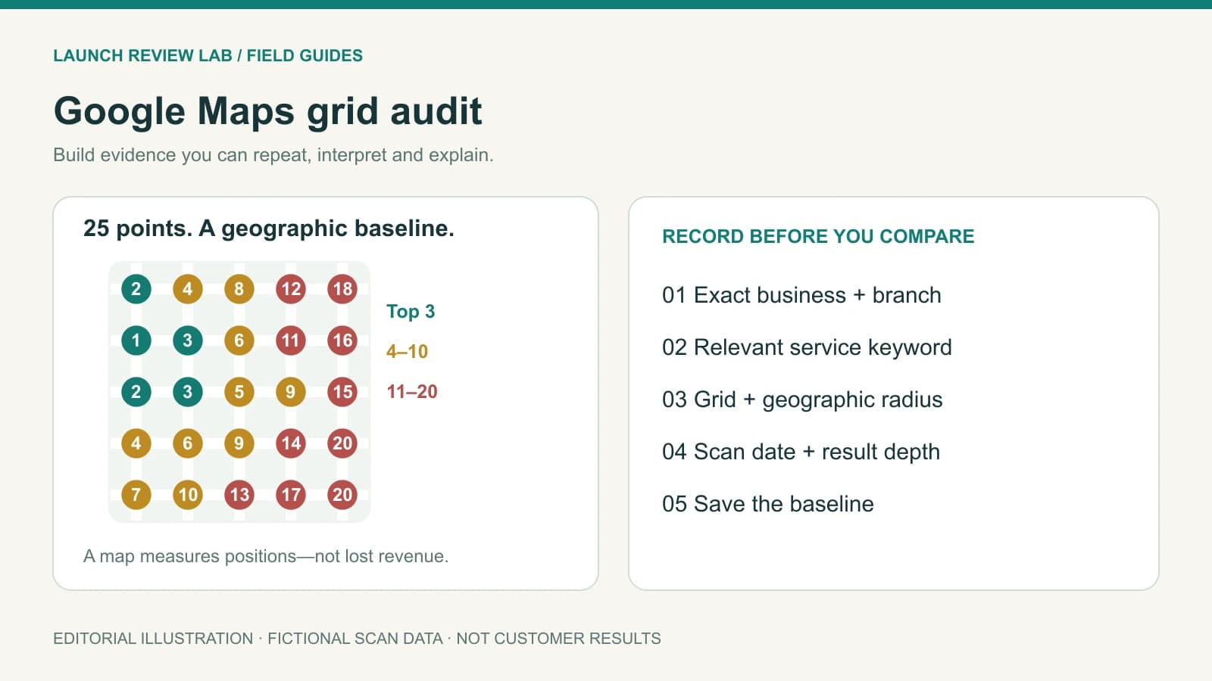
Task: Select the gold grid point numbered 7
Action: (x=136, y=495)
